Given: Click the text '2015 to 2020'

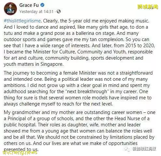Looking at the screenshot, I should coord(140,46).
